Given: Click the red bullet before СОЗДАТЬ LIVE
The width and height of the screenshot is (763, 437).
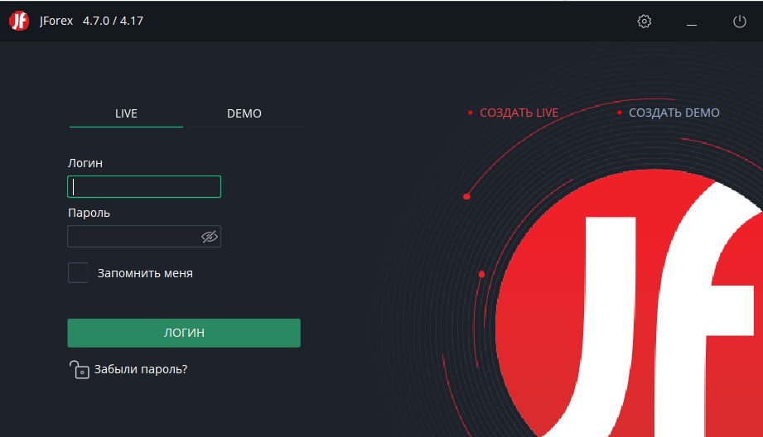Looking at the screenshot, I should [470, 113].
